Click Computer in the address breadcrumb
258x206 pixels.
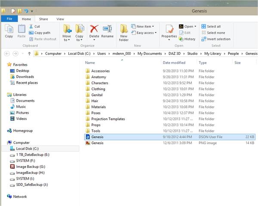point(53,54)
